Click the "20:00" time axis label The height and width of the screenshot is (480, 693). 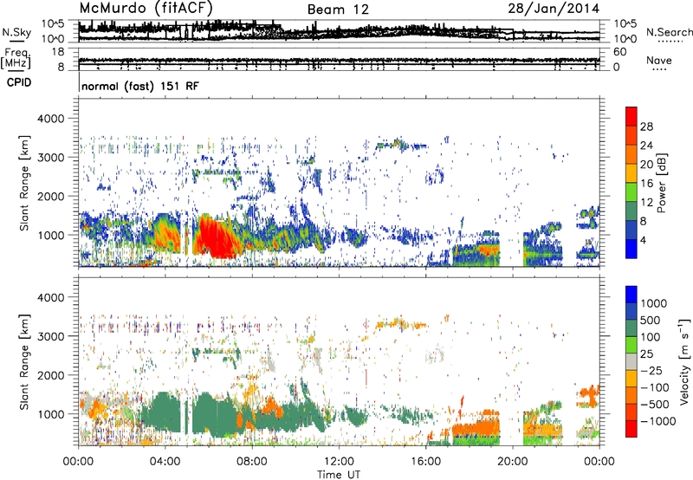pos(513,462)
